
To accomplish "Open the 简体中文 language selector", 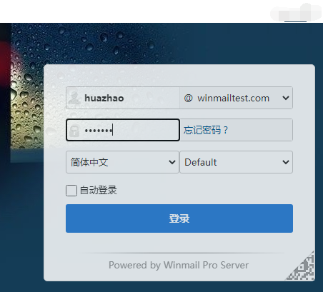I will 122,162.
